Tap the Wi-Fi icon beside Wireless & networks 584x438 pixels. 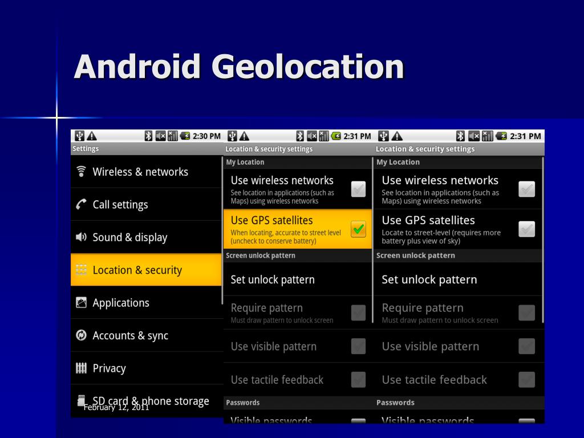point(81,171)
